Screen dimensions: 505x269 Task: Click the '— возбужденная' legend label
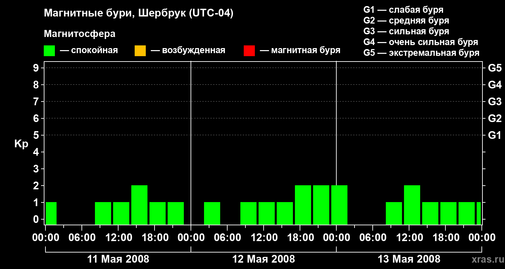(x=188, y=50)
